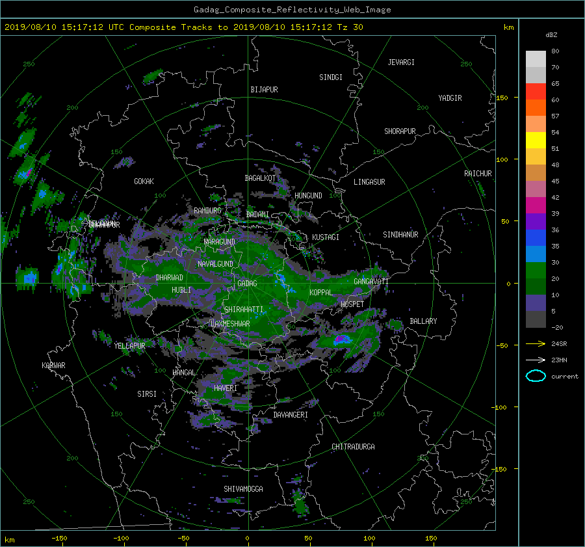The height and width of the screenshot is (547, 585).
Task: Click the BADAMI city label
Action: point(257,215)
